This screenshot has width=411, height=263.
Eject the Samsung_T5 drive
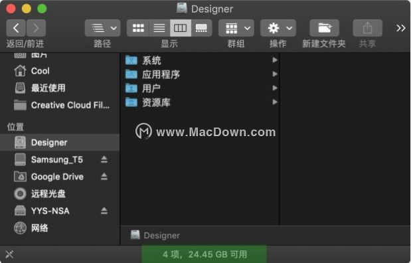coord(104,159)
